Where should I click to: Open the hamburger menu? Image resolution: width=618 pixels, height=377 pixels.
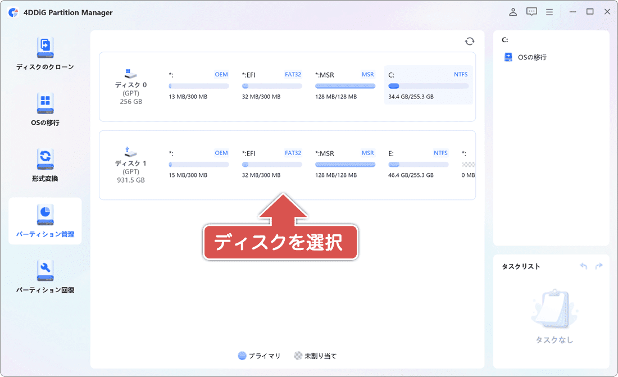coord(549,11)
